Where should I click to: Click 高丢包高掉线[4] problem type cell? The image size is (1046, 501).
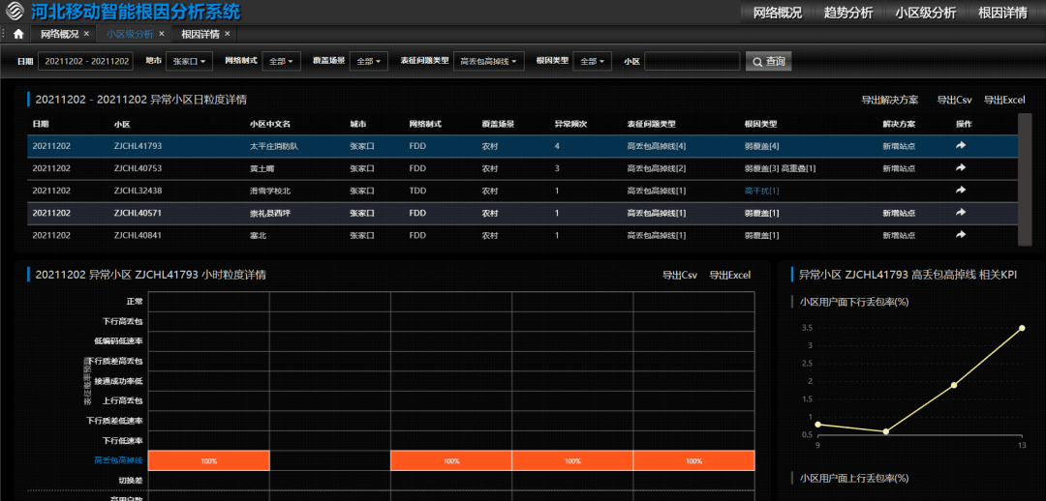657,146
